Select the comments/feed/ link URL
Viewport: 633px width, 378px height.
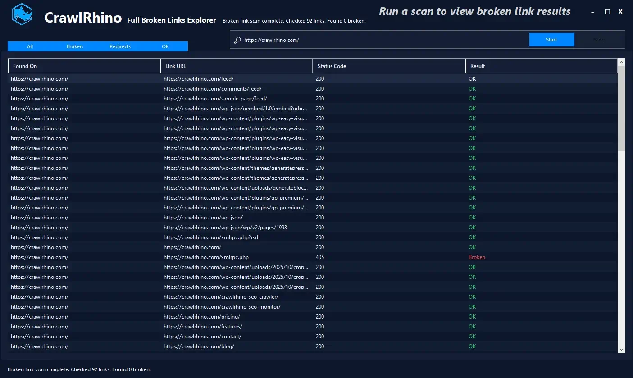pyautogui.click(x=213, y=89)
